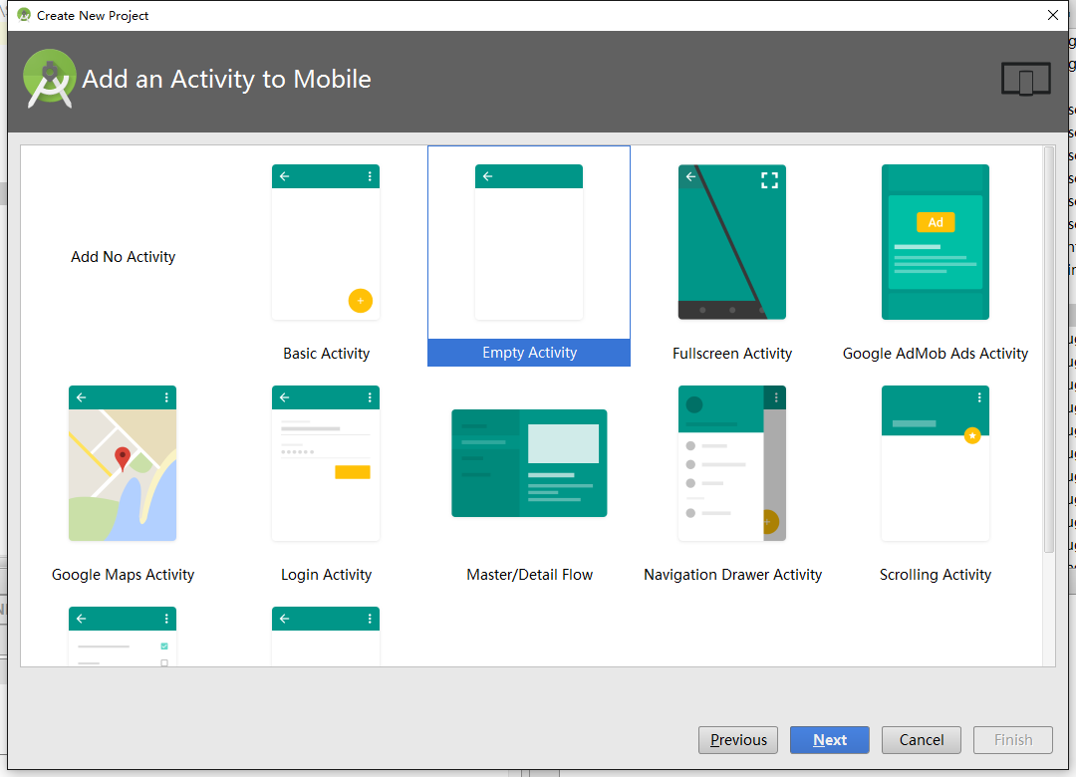Viewport: 1076px width, 777px height.
Task: Close the Create New Project dialog
Action: (x=1053, y=15)
